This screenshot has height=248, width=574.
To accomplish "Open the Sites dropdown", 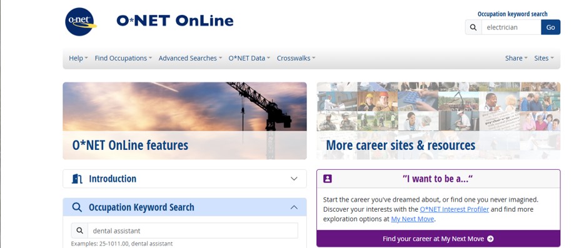I will coord(544,58).
